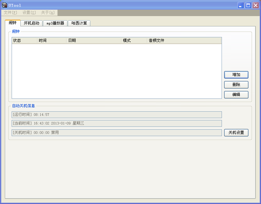Click the 关机时间 field showing 00:00:00 禁用

pos(117,133)
